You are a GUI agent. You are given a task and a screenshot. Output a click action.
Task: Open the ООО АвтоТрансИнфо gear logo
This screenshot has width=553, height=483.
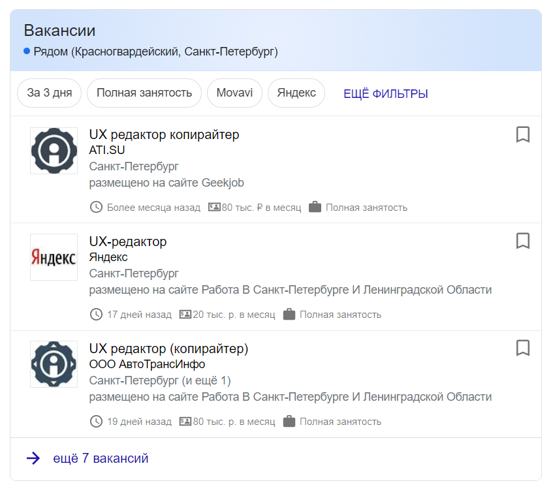54,364
